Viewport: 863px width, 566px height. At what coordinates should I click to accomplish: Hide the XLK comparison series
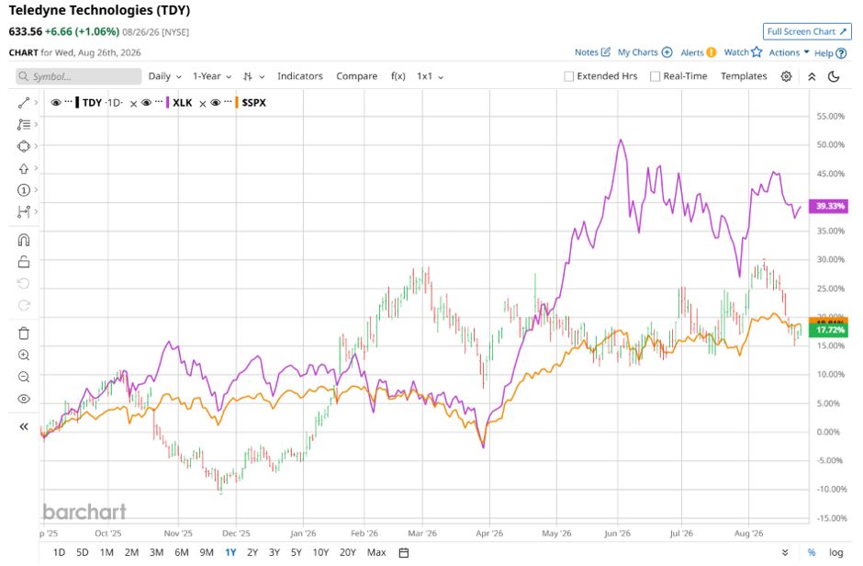point(146,103)
